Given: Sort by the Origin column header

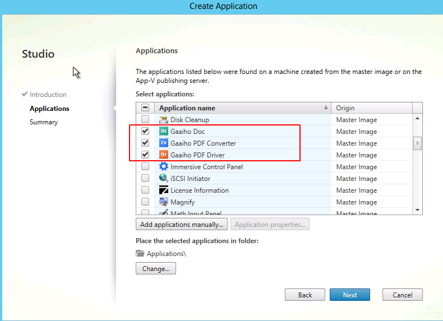Looking at the screenshot, I should [x=372, y=108].
